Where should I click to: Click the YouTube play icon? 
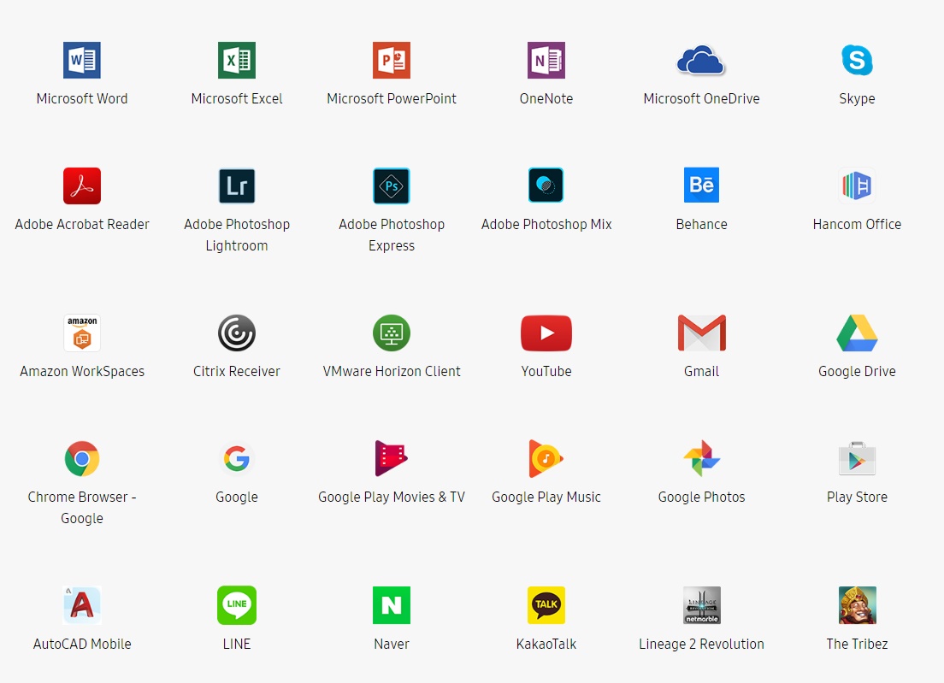546,333
